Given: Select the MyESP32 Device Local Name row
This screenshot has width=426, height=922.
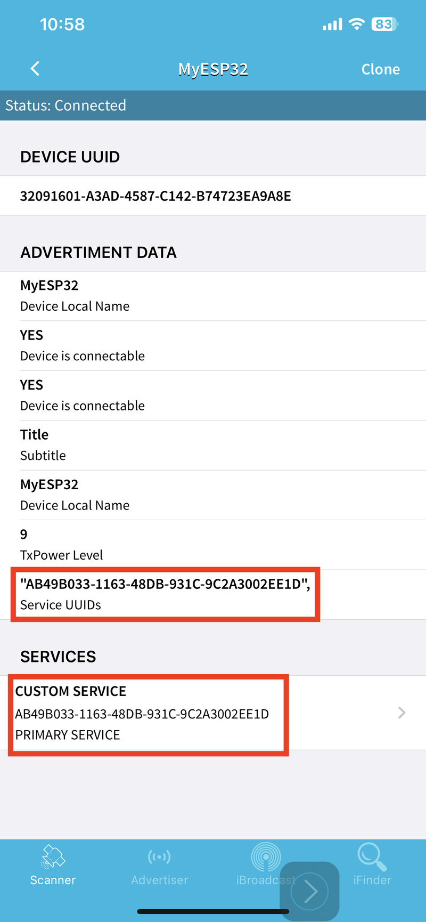Looking at the screenshot, I should 213,295.
